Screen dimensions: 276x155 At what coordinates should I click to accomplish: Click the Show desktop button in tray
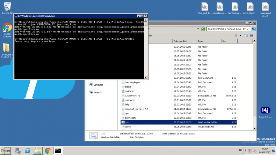[x=274, y=151]
